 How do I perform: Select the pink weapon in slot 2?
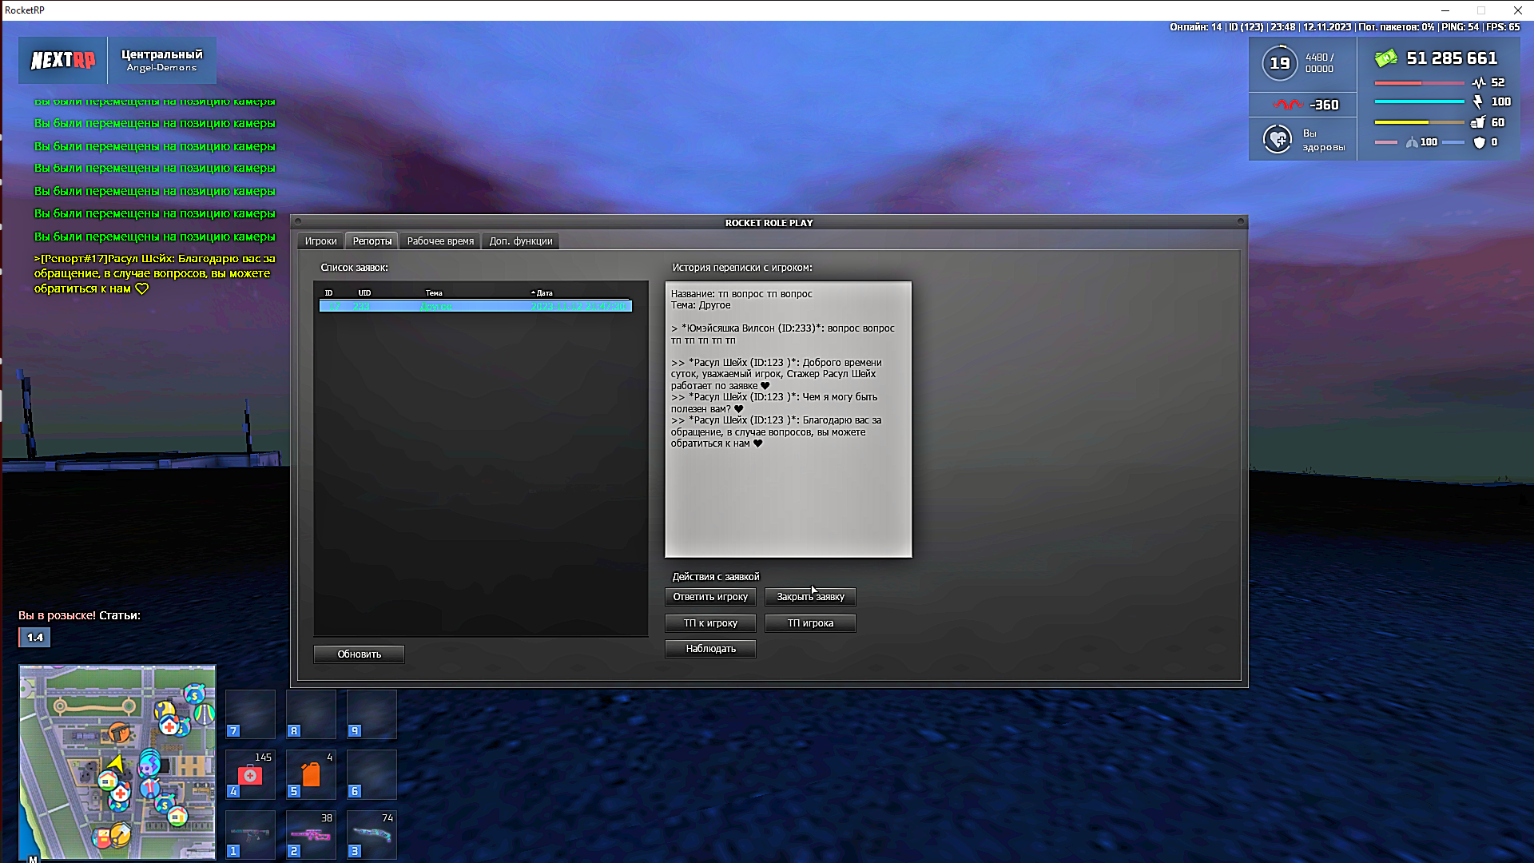(311, 835)
